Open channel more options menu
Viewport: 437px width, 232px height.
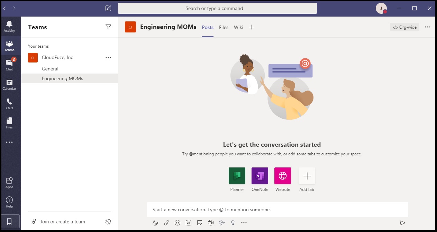pyautogui.click(x=428, y=27)
